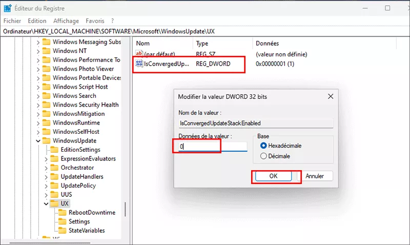Click the UpdateHandlers folder icon
This screenshot has height=245, width=410.
tap(54, 176)
